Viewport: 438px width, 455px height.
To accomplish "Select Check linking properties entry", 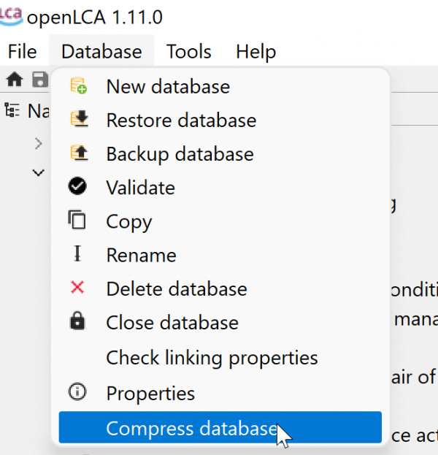I will pos(220,358).
